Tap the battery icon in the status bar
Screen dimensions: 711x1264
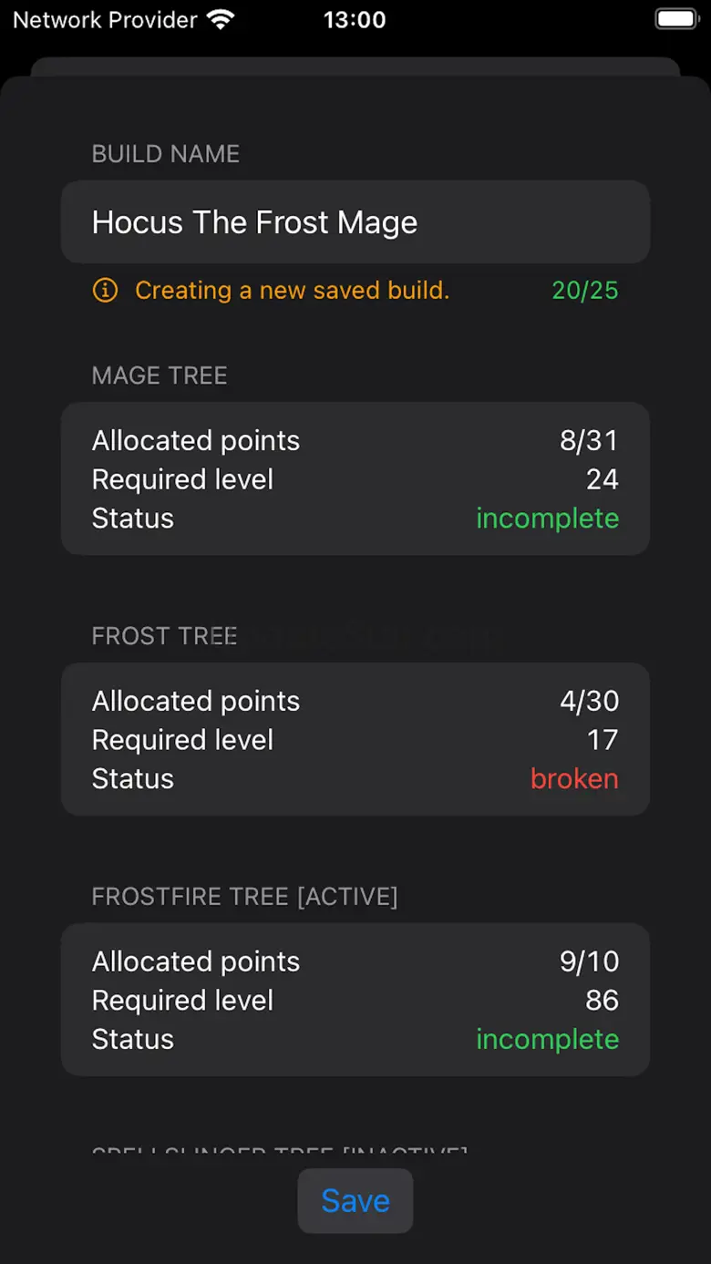click(x=676, y=19)
